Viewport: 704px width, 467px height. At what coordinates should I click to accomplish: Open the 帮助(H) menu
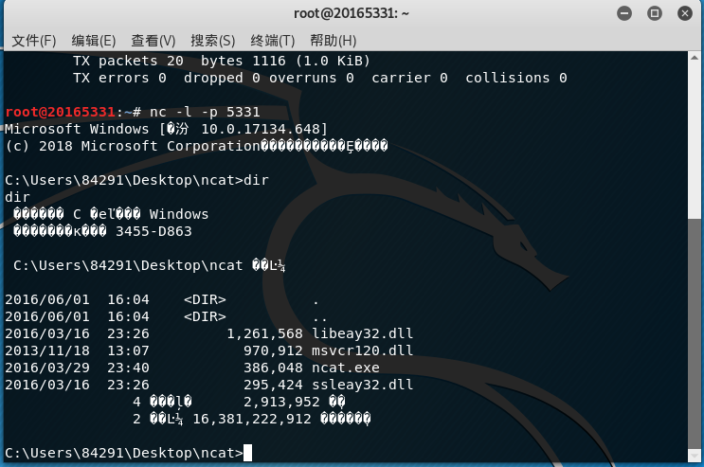pos(334,41)
